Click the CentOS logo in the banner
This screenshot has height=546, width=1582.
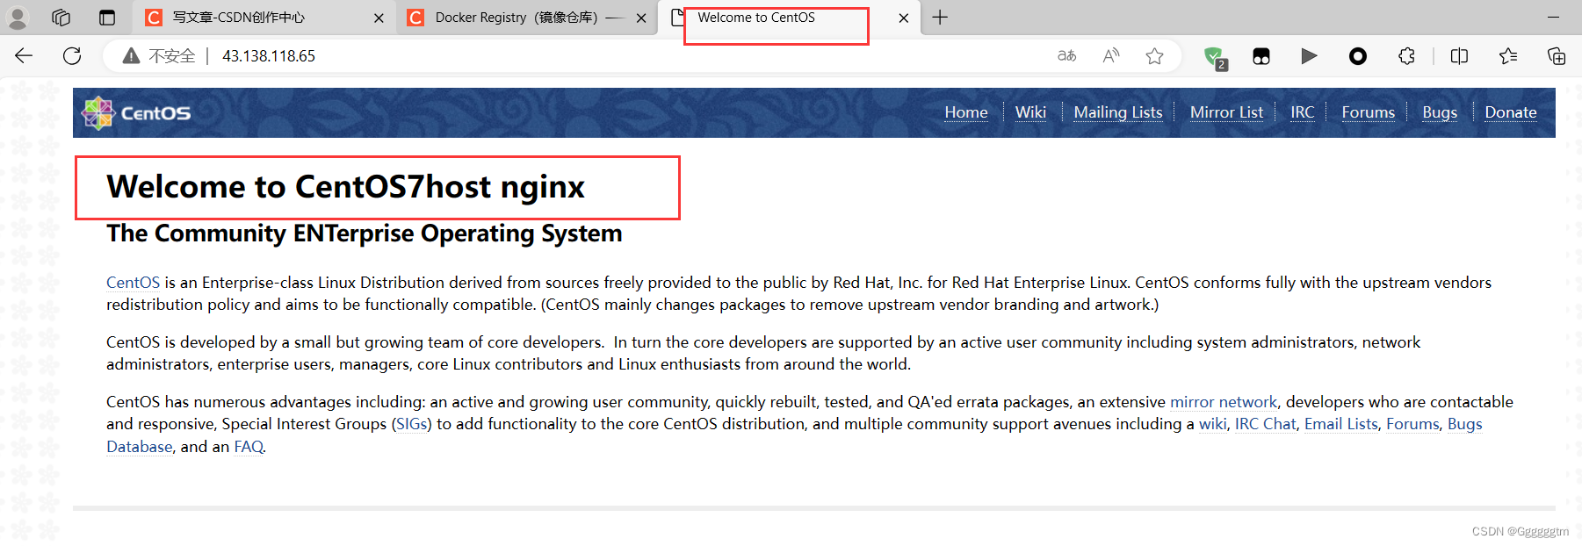click(136, 113)
